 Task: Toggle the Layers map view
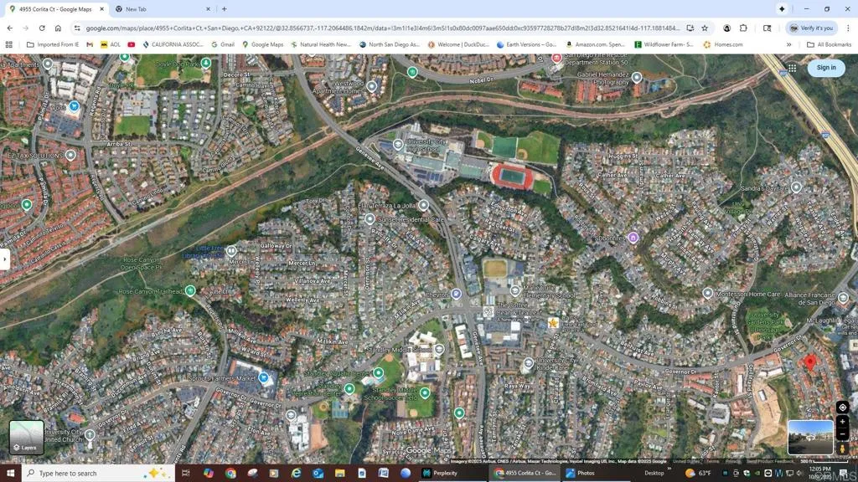(26, 437)
